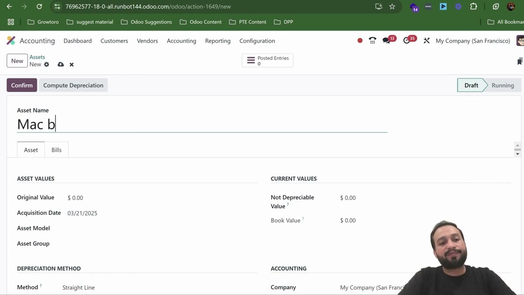
Task: Switch to the Bills tab
Action: click(56, 150)
